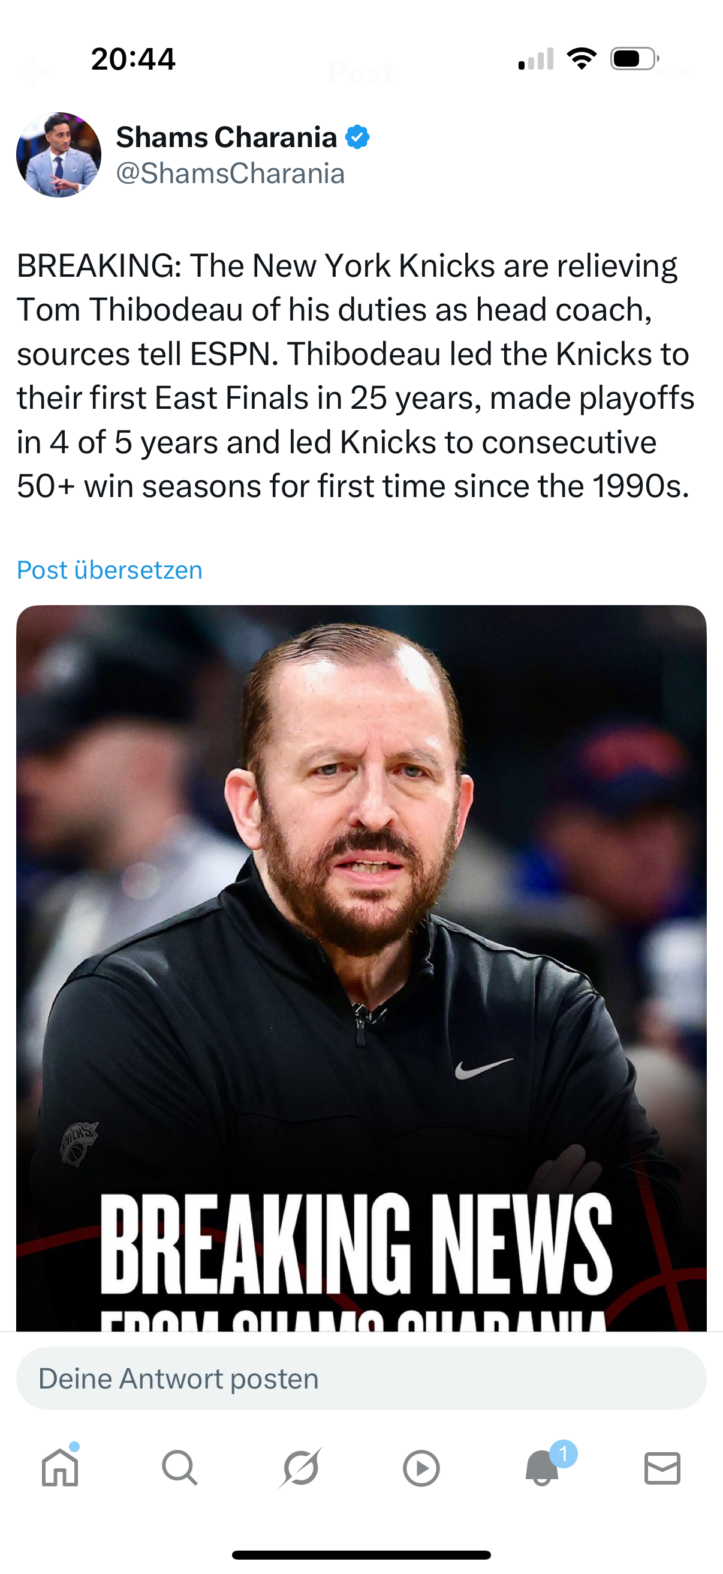This screenshot has width=723, height=1574.
Task: Open the Grok tab icon
Action: click(300, 1468)
